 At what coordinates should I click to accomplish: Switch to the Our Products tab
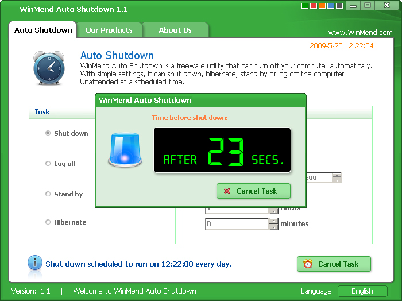[109, 30]
